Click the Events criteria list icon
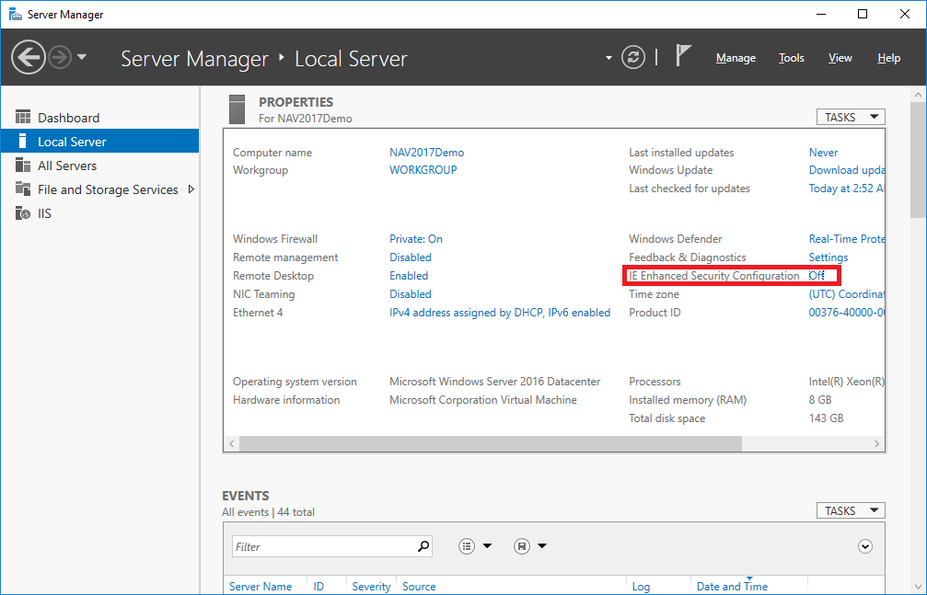This screenshot has height=595, width=927. [x=467, y=546]
